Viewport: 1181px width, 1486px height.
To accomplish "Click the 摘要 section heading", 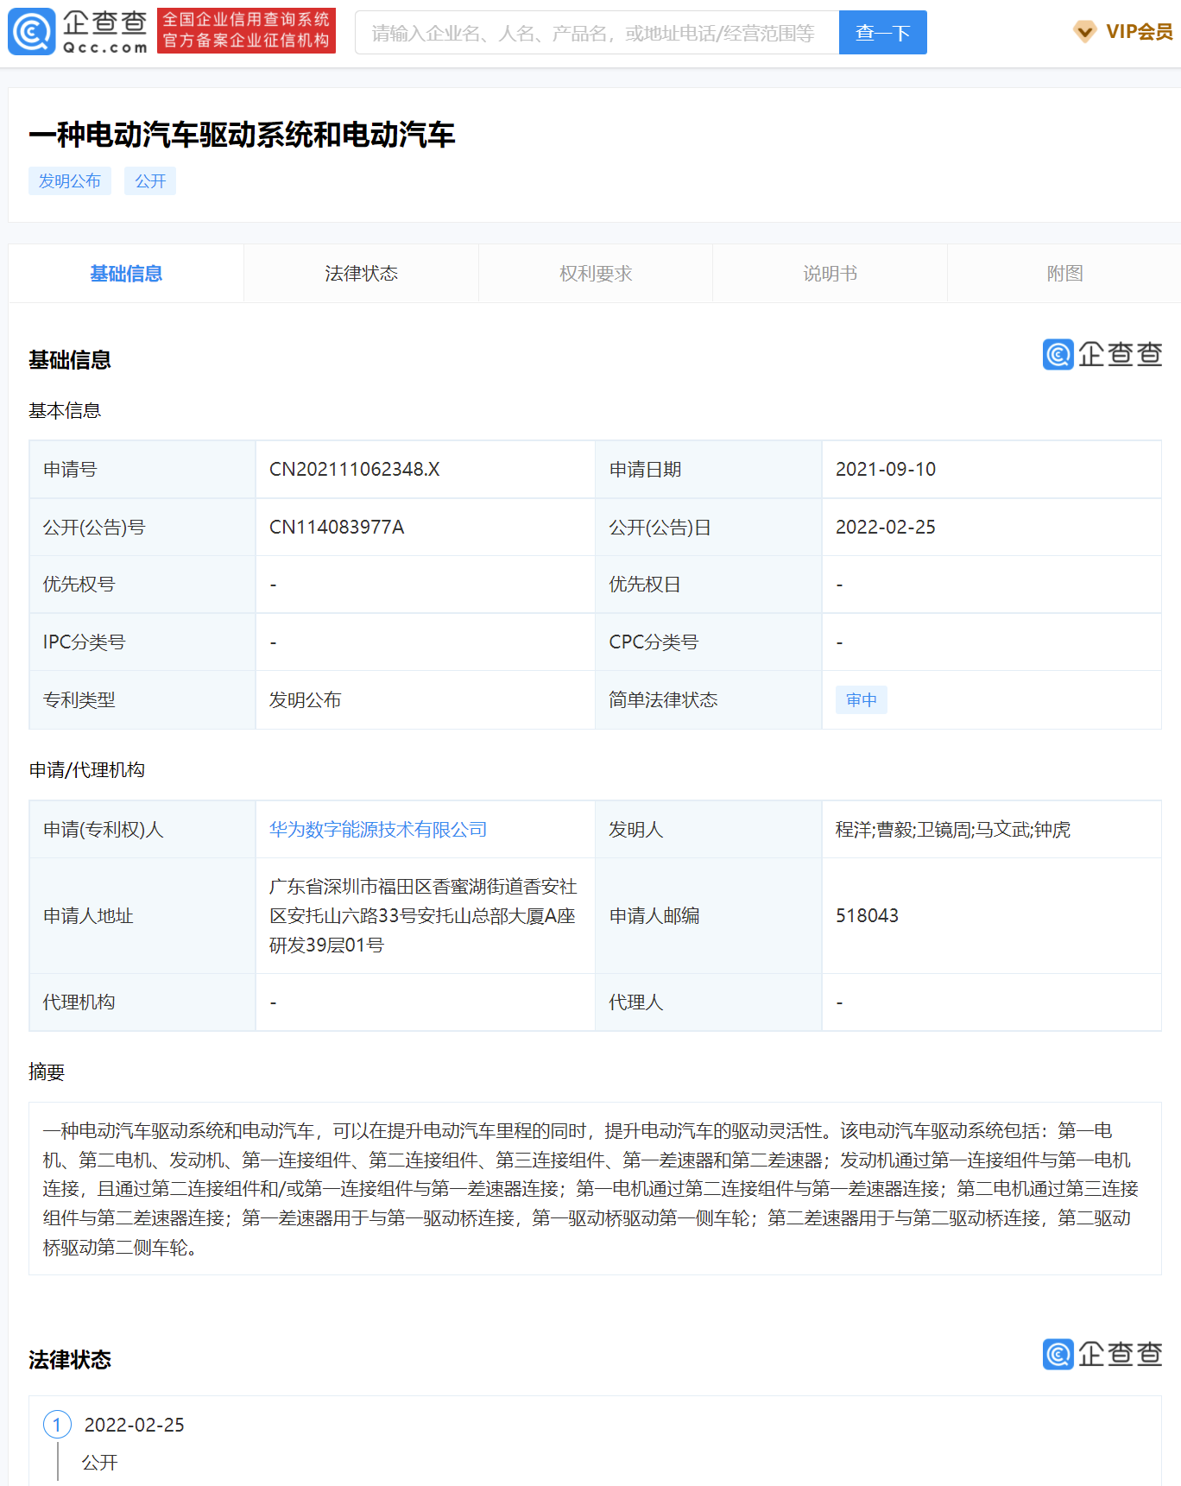I will pyautogui.click(x=47, y=1072).
